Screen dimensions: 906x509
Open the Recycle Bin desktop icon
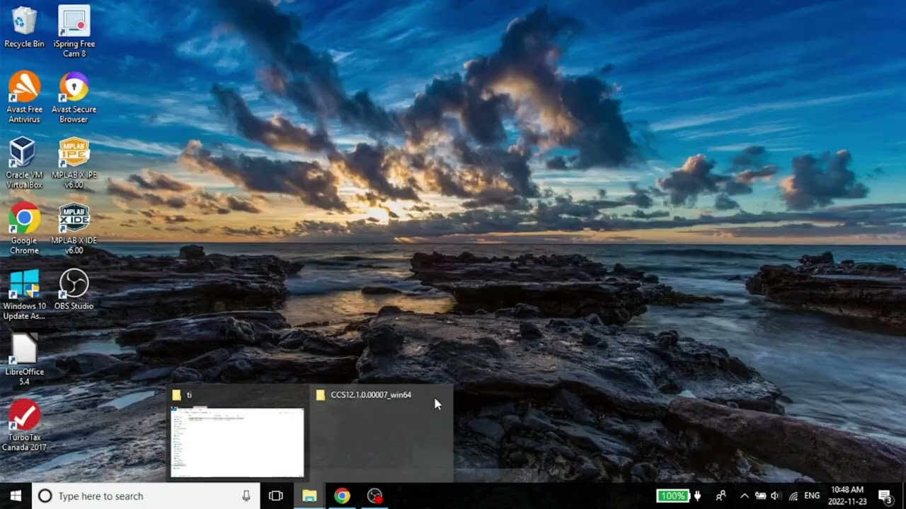pos(24,27)
